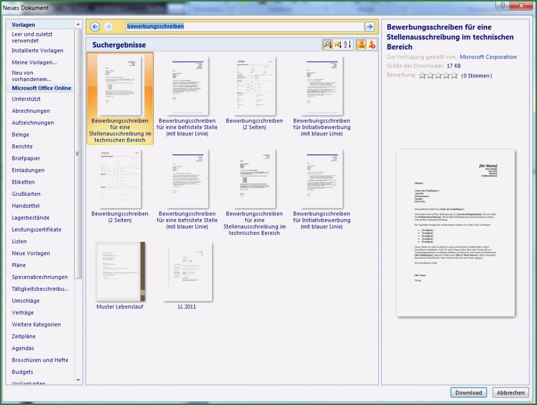The width and height of the screenshot is (537, 405).
Task: Open Weitere Kategorien category
Action: point(36,324)
